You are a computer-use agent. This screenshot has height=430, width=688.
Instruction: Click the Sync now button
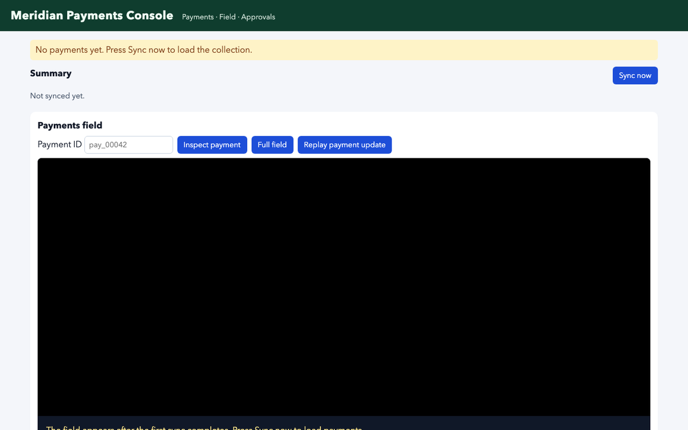pos(635,76)
